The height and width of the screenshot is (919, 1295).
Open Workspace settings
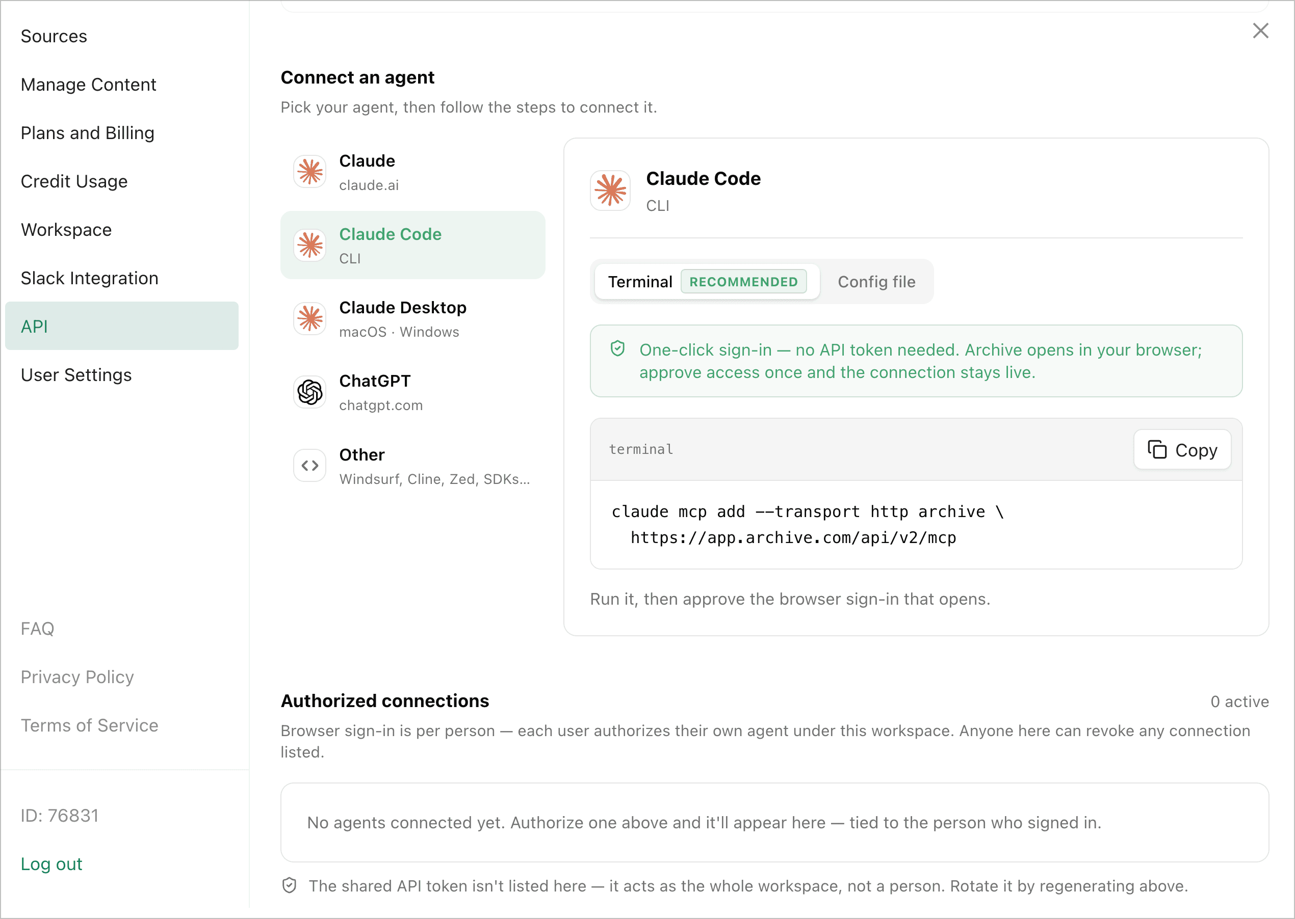tap(122, 230)
